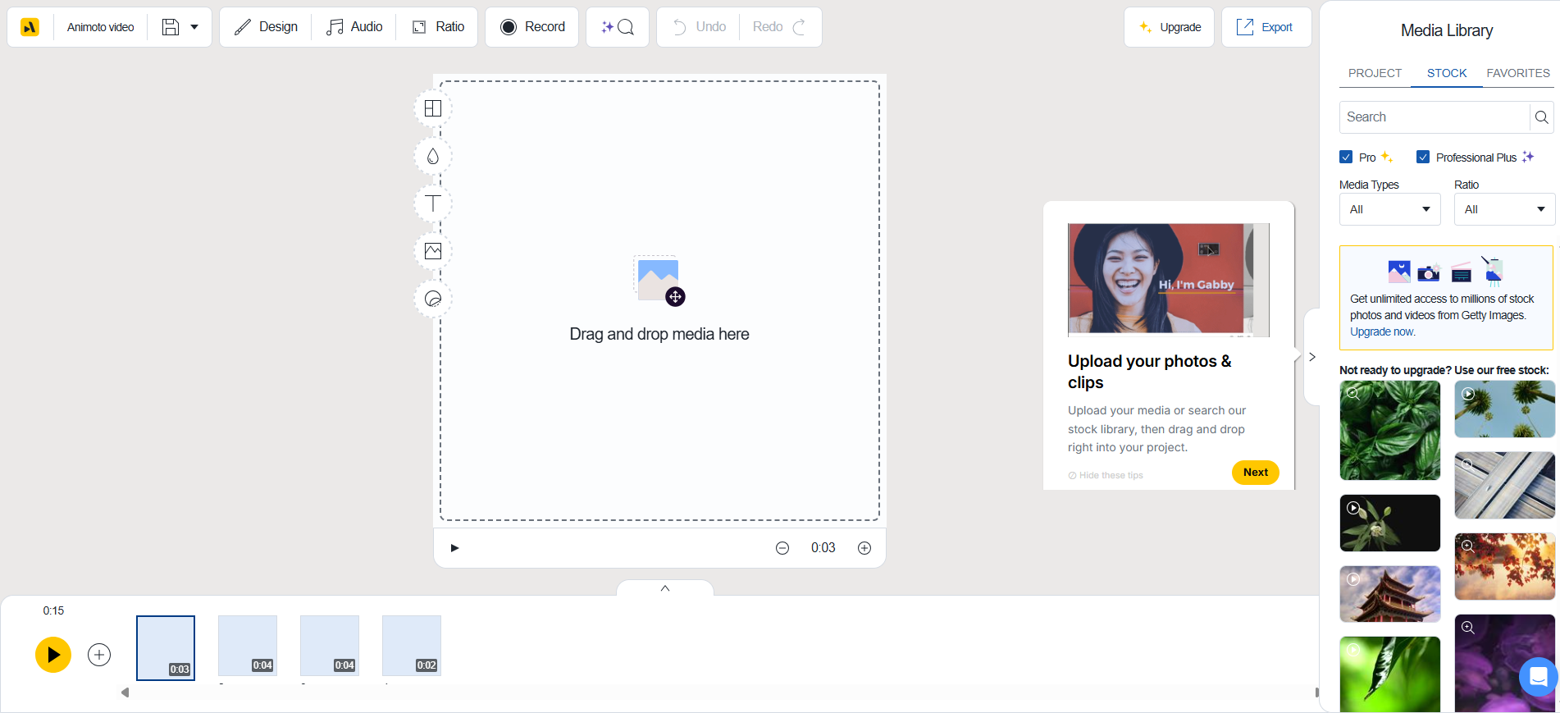The width and height of the screenshot is (1560, 713).
Task: Click the Animoto video project title
Action: pos(100,27)
